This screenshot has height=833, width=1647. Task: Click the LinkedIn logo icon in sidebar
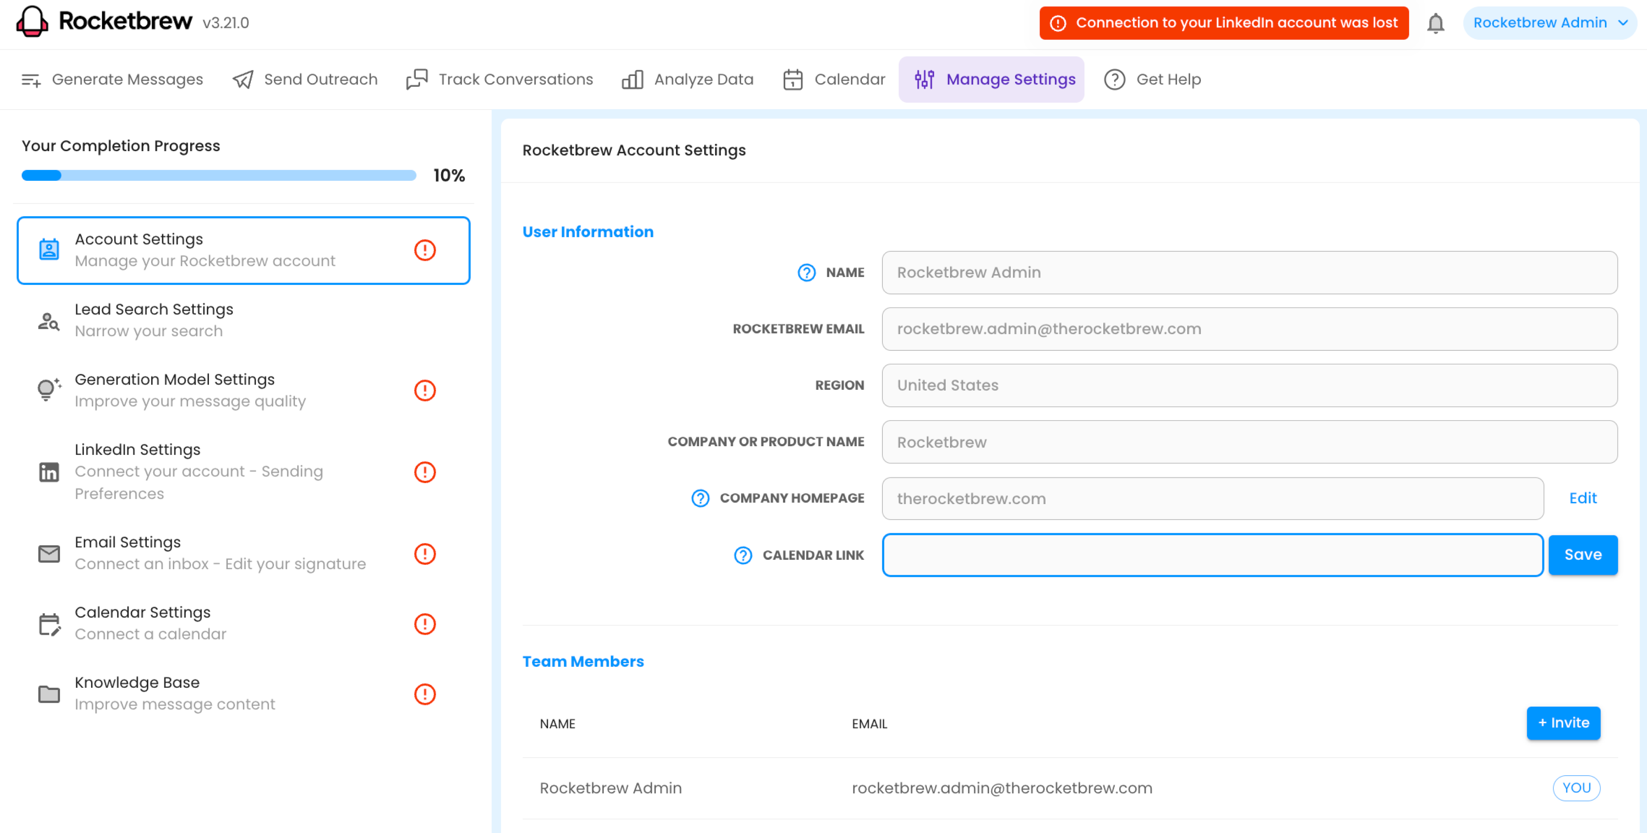click(49, 472)
